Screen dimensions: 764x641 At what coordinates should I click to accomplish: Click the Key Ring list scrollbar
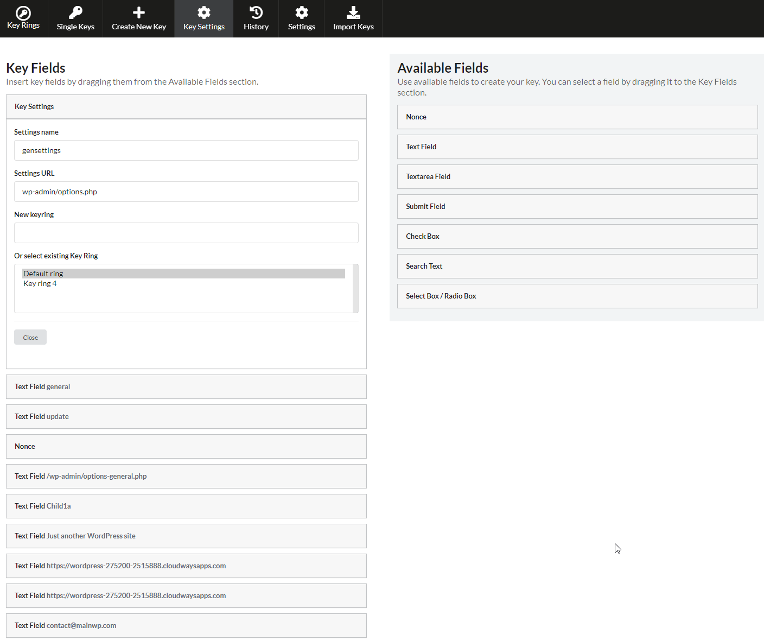(355, 288)
